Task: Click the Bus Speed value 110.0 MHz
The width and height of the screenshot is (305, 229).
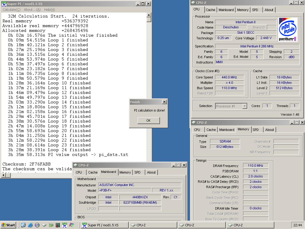Action: [x=229, y=88]
